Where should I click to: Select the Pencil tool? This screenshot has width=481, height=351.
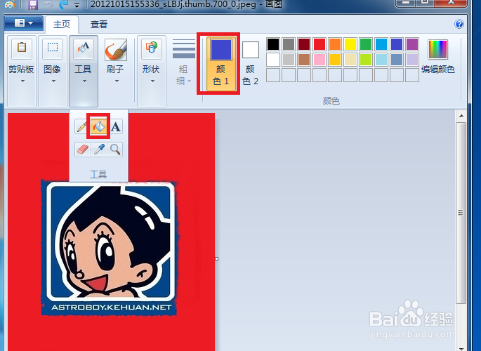(x=82, y=126)
